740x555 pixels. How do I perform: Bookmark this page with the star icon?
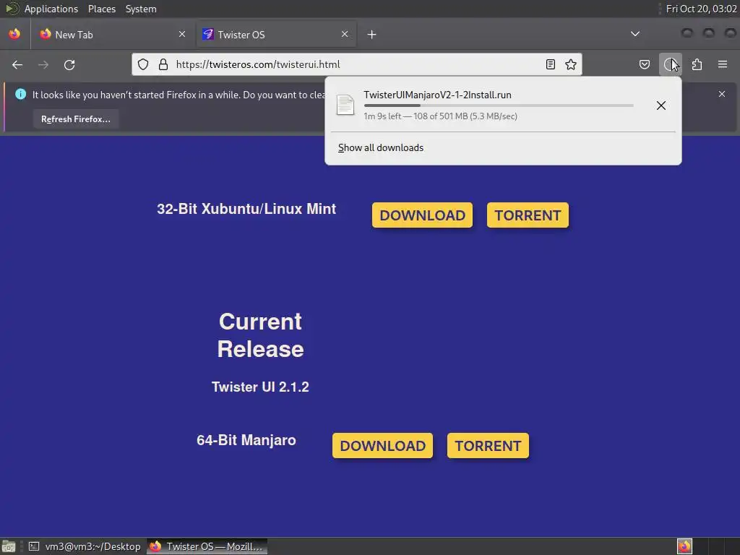click(x=571, y=64)
